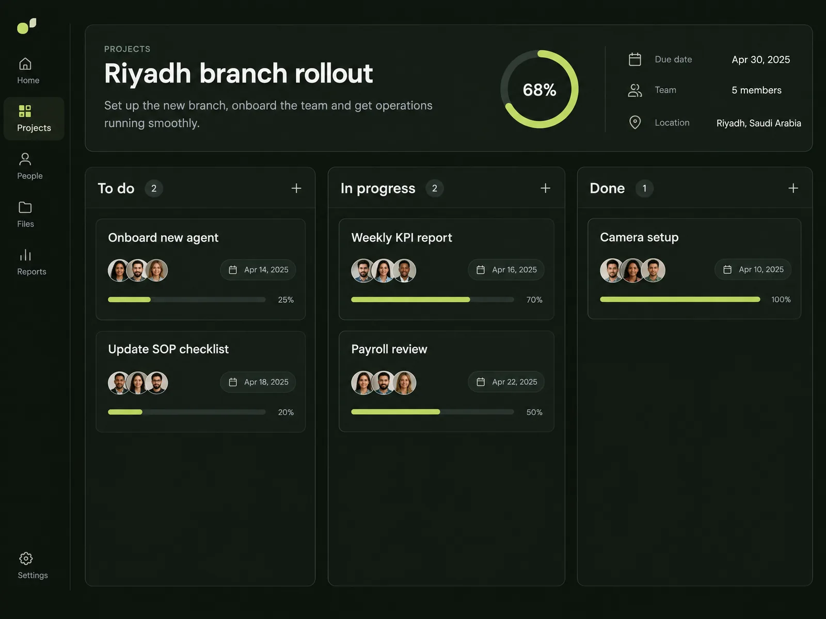
Task: Open the Update SOP checklist card title
Action: [168, 349]
